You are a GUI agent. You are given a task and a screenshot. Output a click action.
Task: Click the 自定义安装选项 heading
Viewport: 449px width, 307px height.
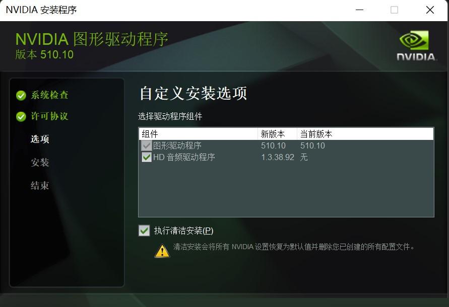click(194, 93)
